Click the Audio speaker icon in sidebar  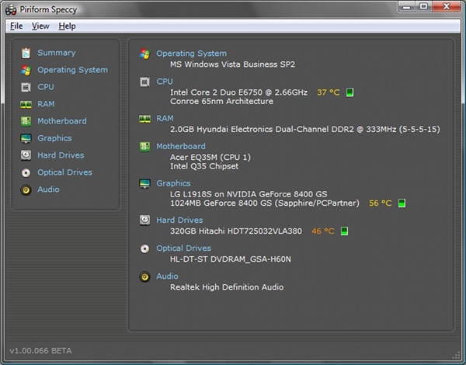pyautogui.click(x=26, y=189)
